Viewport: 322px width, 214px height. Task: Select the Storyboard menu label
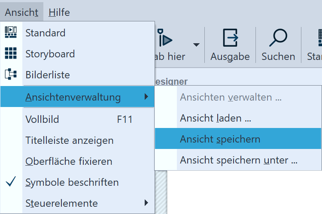pos(50,54)
